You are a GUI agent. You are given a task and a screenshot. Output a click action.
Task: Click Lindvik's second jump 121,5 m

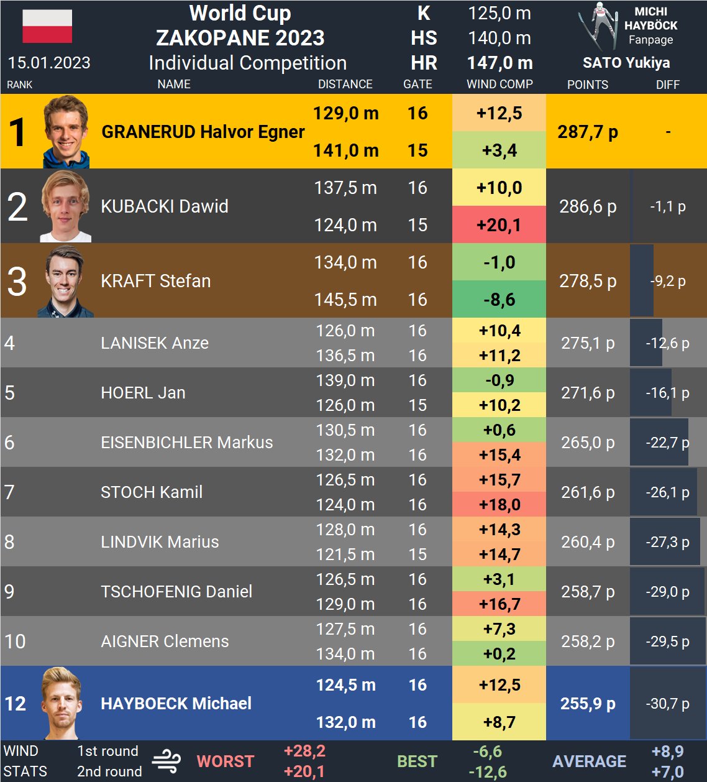[x=345, y=554]
